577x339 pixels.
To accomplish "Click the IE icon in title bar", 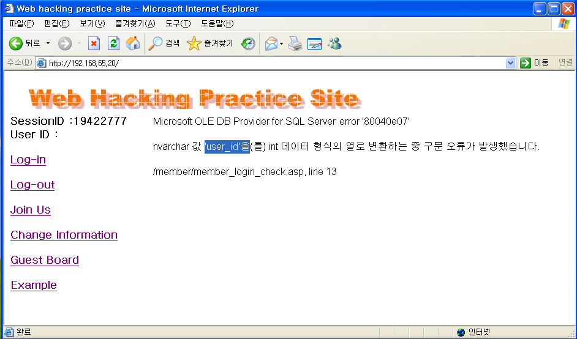I will tap(9, 8).
